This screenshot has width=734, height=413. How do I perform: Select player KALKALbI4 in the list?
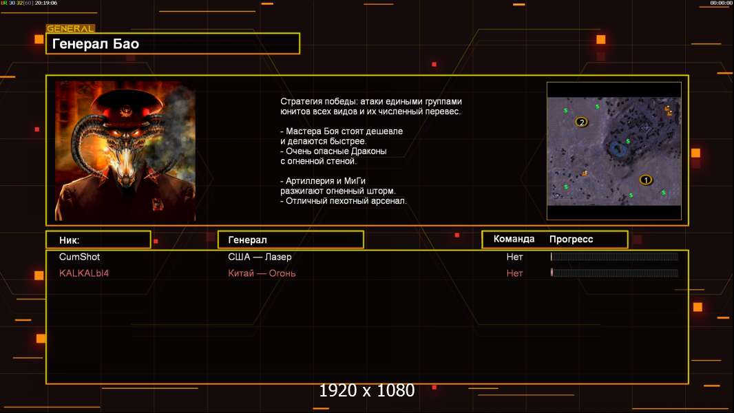pyautogui.click(x=84, y=273)
